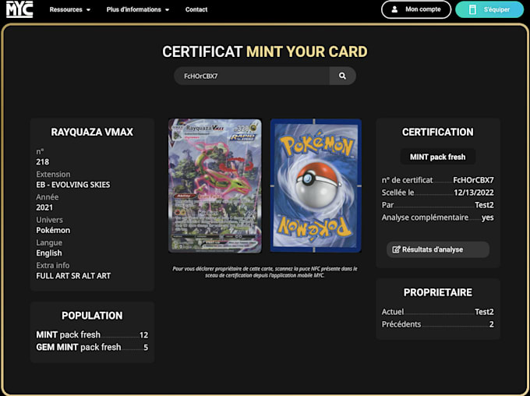This screenshot has width=530, height=396.
Task: Select current owner Test2 in Actuel row
Action: pyautogui.click(x=484, y=312)
